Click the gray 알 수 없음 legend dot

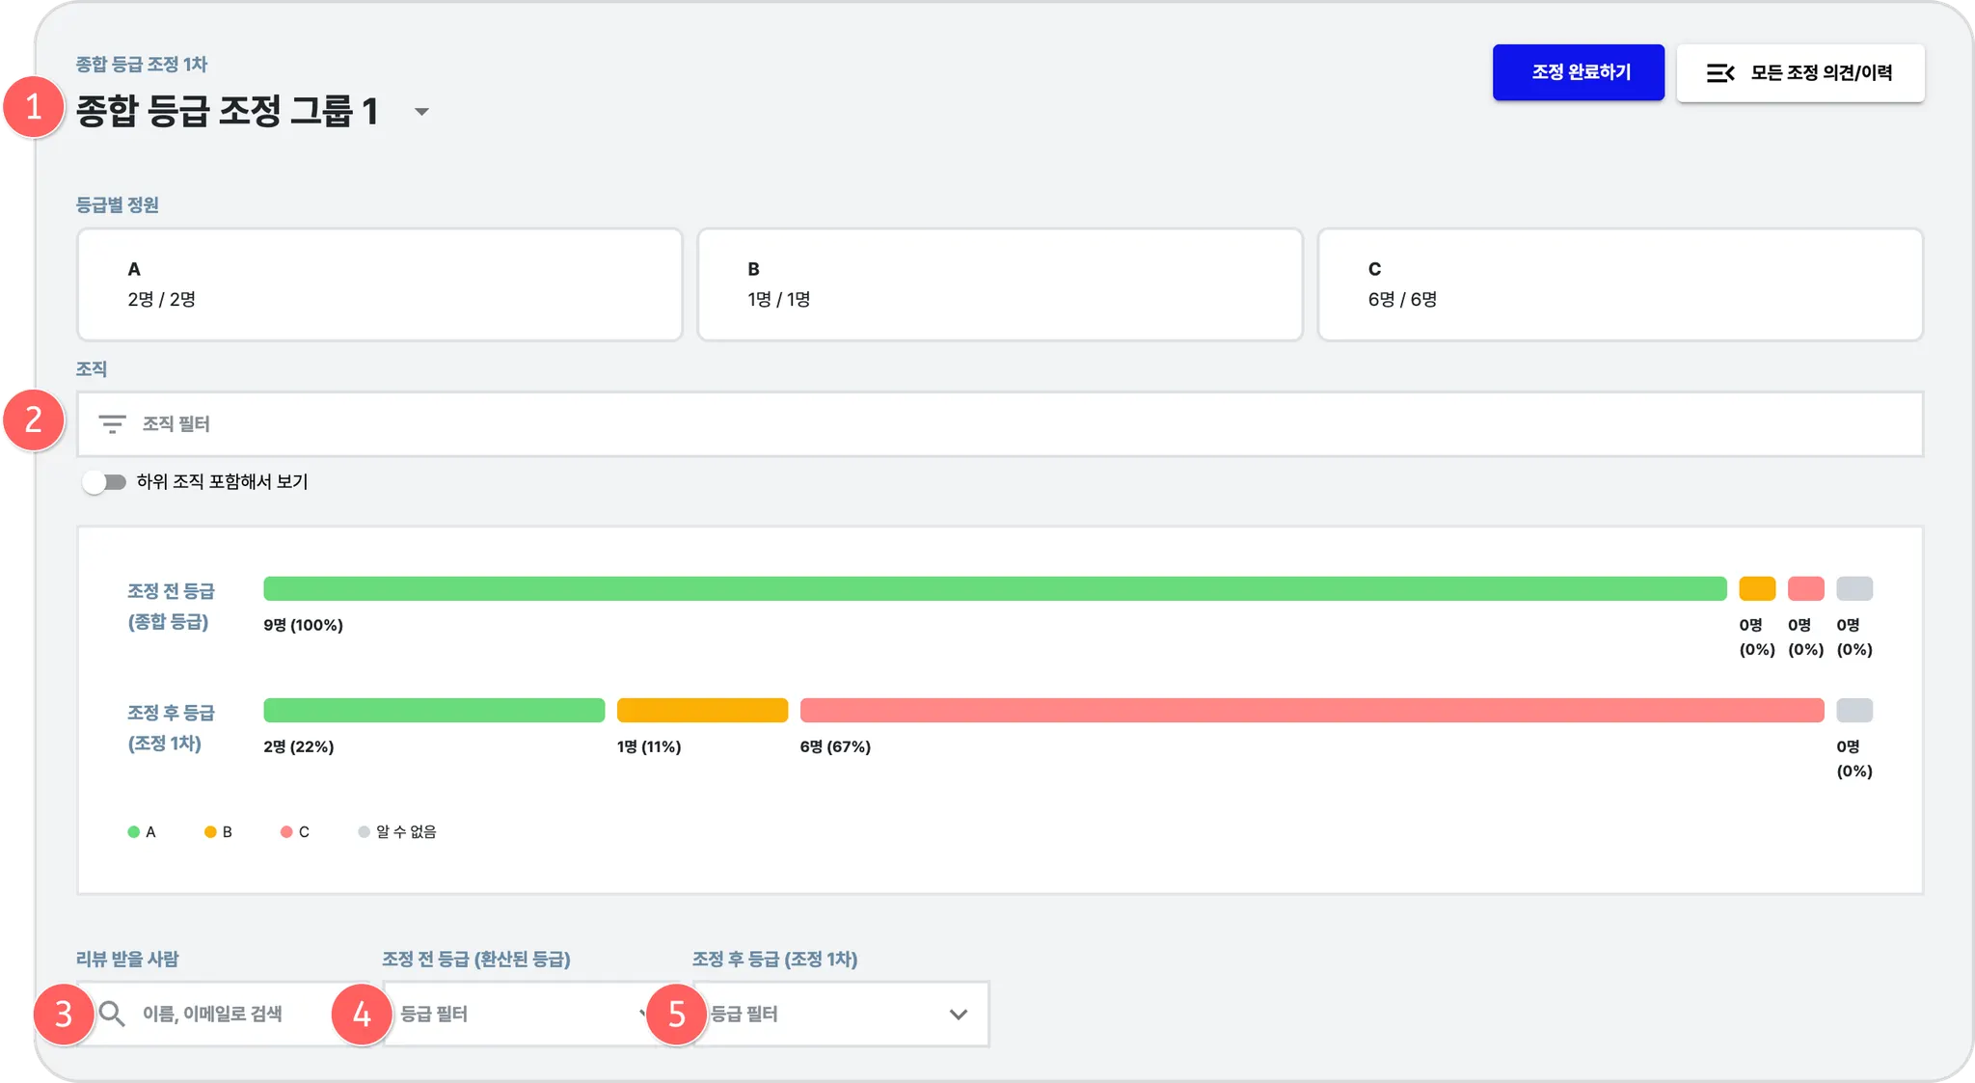coord(364,832)
